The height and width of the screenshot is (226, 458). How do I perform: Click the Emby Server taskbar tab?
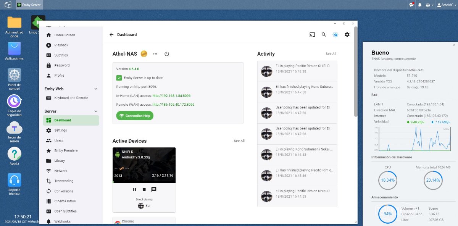(29, 5)
